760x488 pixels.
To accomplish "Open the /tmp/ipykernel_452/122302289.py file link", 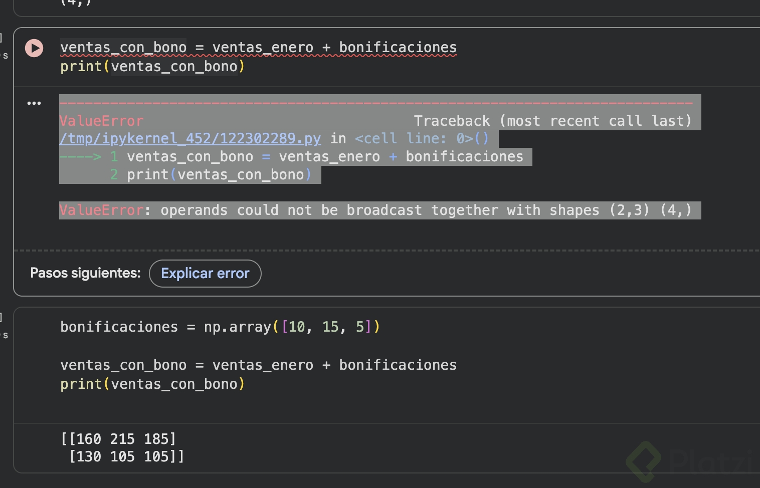I will 190,139.
